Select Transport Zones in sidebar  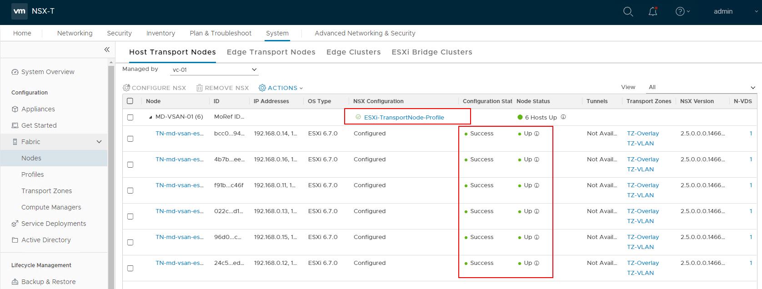(46, 191)
